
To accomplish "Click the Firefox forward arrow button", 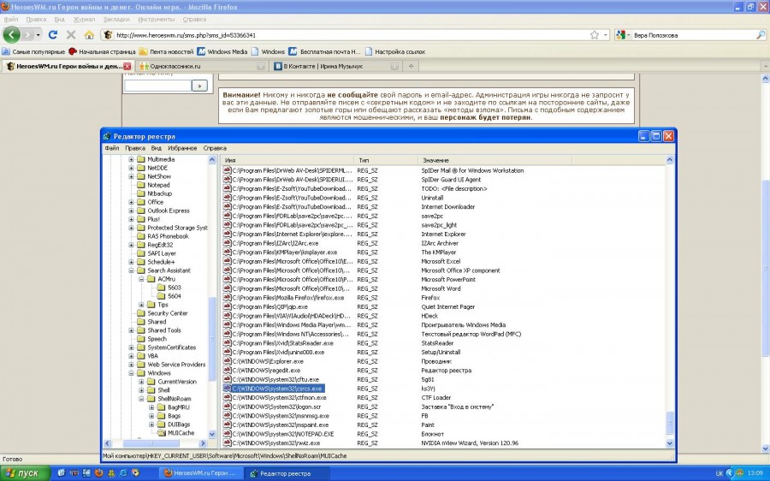I will (x=29, y=35).
